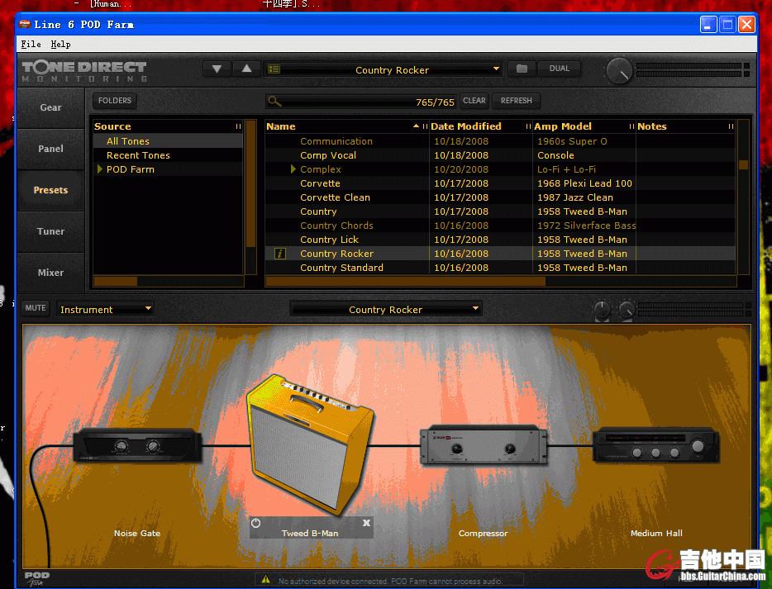Image resolution: width=772 pixels, height=589 pixels.
Task: Switch to the Tuner tab
Action: tap(50, 232)
